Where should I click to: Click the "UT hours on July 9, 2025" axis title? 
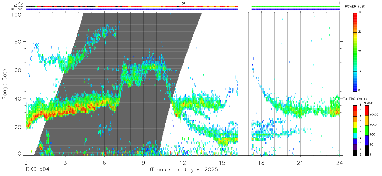(x=183, y=170)
